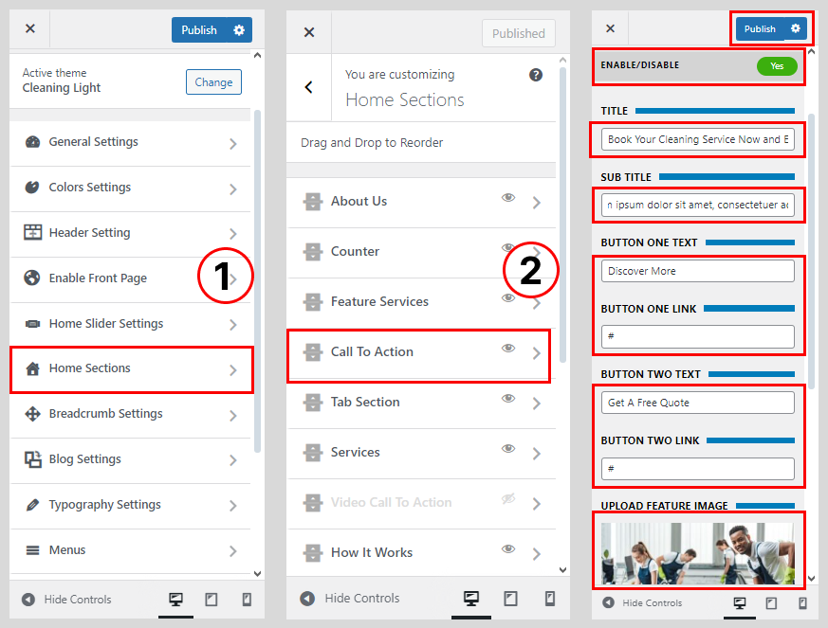Open Blog Settings menu item
828x628 pixels.
131,459
